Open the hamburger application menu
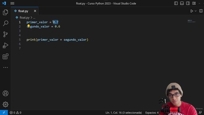 pos(12,4)
